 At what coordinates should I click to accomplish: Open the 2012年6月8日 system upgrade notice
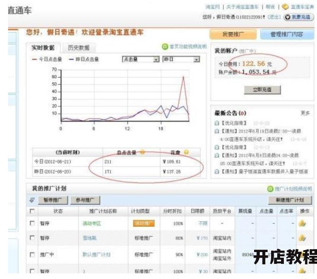(260, 159)
